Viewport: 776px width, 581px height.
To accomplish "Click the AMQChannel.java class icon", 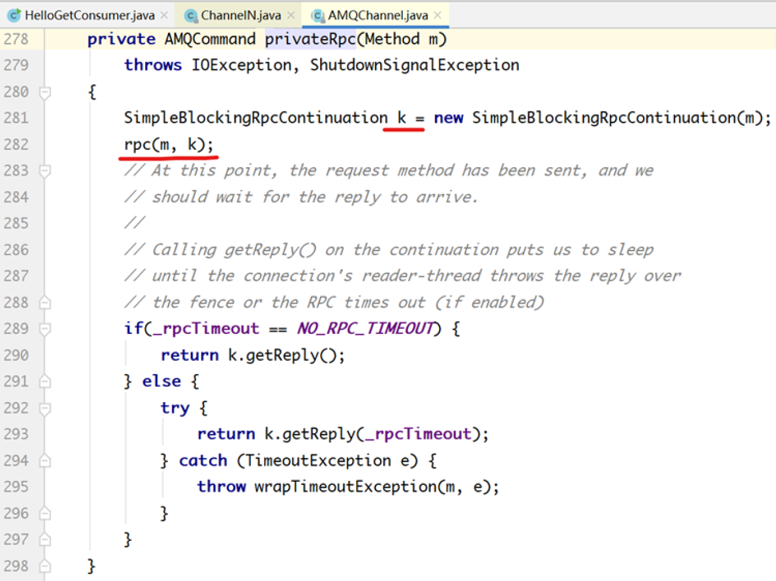I will pyautogui.click(x=318, y=15).
